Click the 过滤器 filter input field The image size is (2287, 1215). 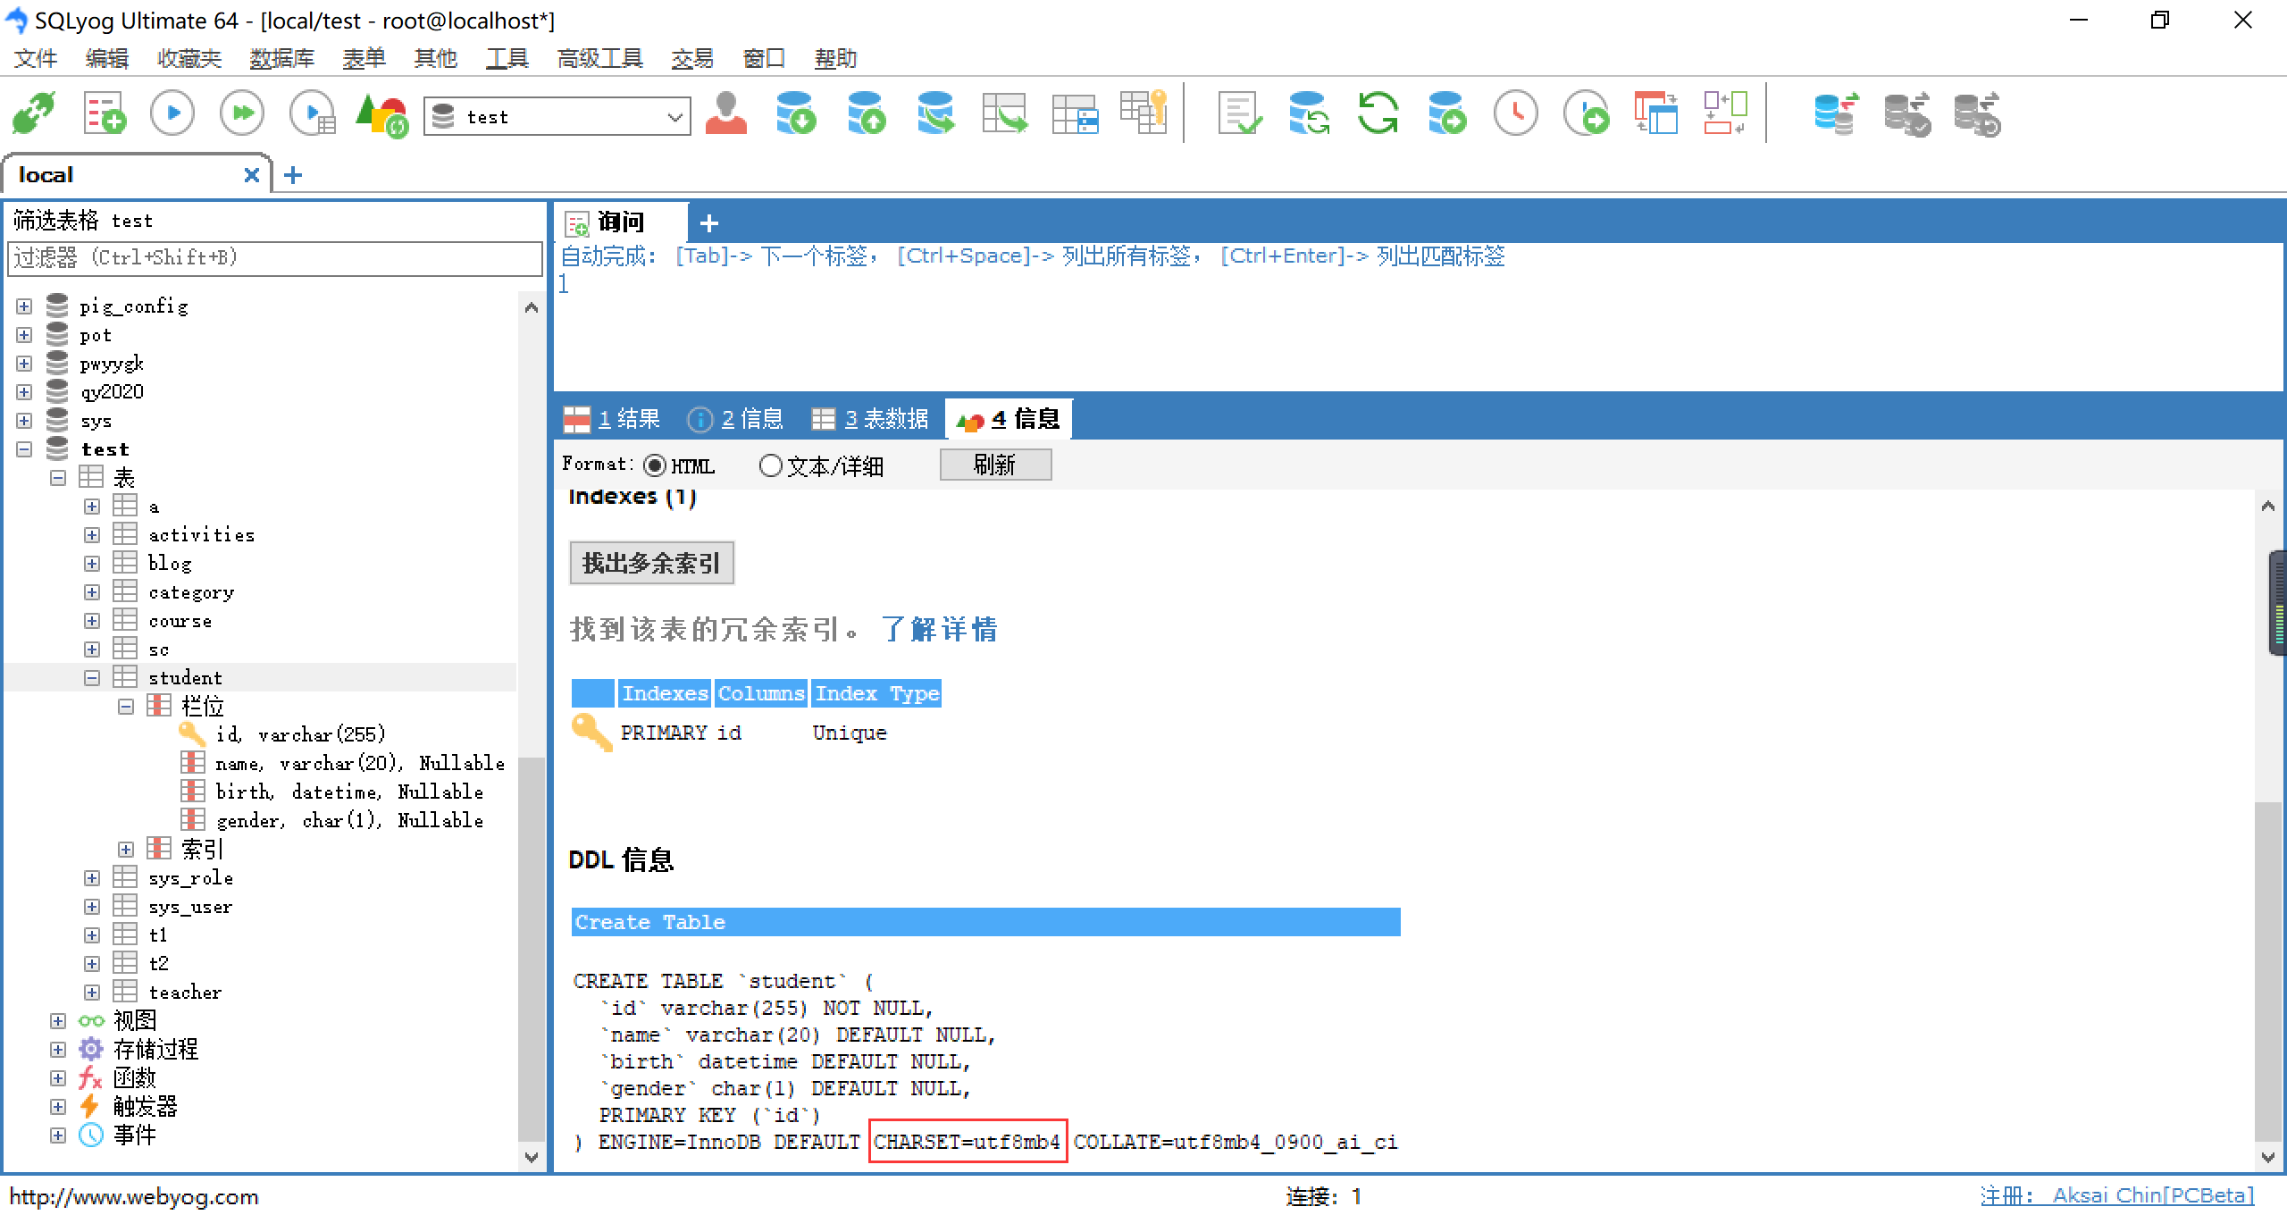tap(273, 258)
